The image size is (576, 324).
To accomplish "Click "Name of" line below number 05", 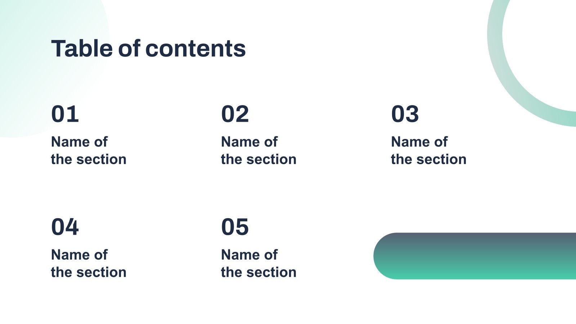I will click(249, 255).
